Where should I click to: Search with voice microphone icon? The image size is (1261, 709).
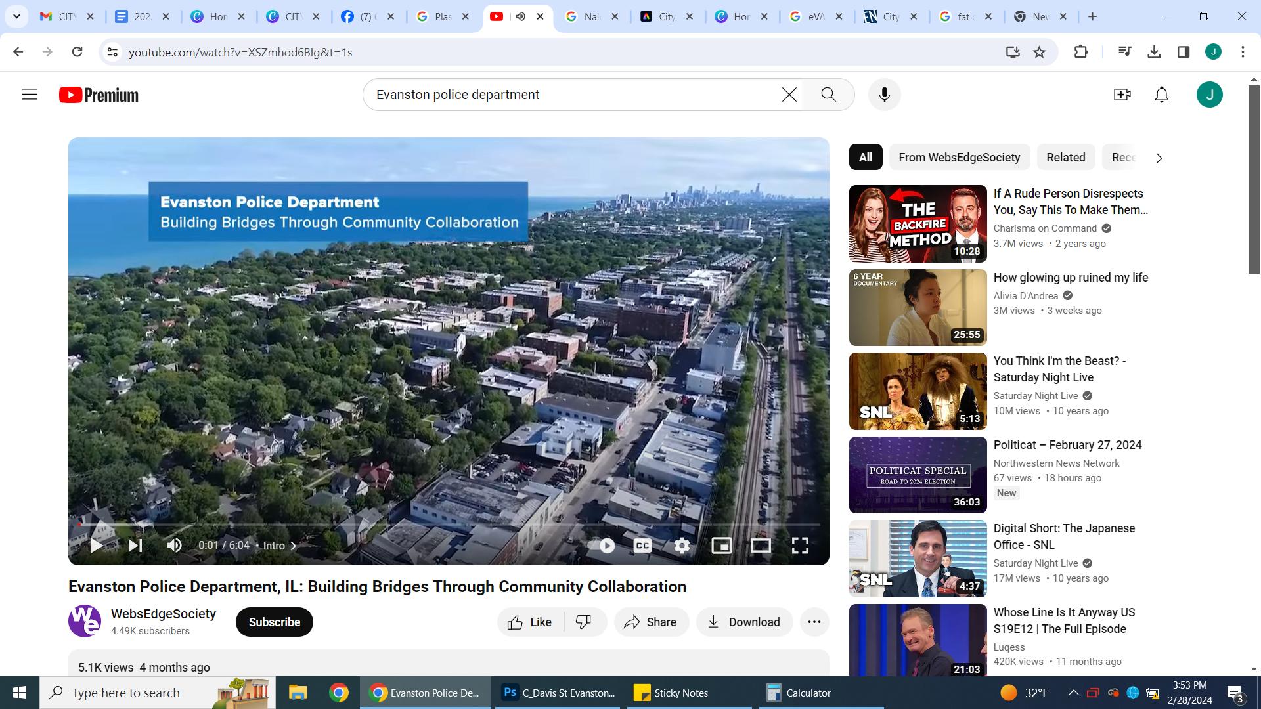point(884,95)
